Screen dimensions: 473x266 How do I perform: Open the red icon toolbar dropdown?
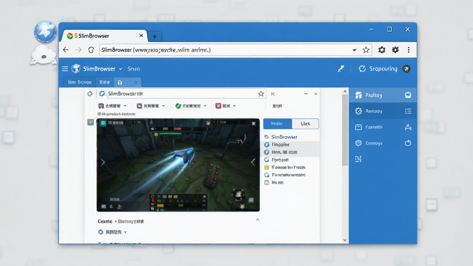coord(225,106)
